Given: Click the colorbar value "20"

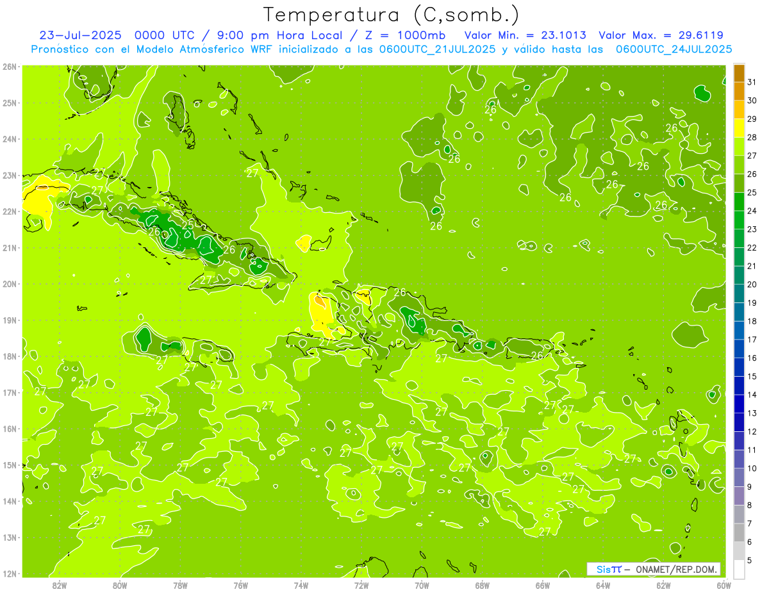Looking at the screenshot, I should coord(752,284).
